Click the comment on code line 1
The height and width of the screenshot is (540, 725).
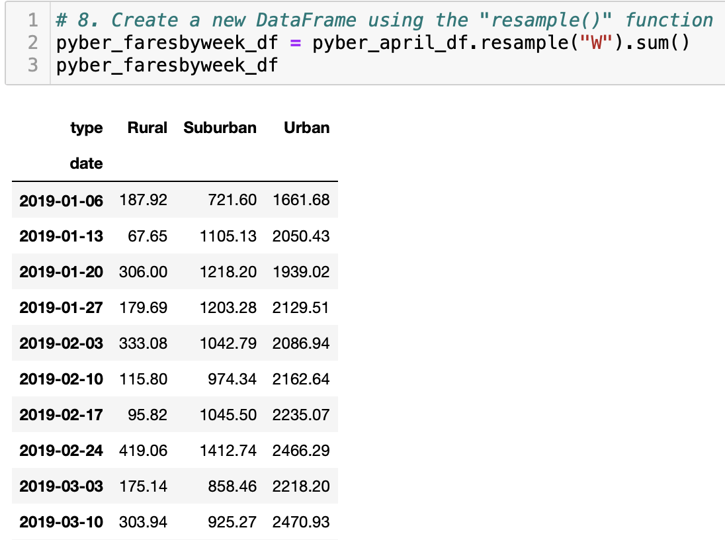tap(385, 21)
